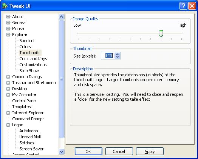Expand the Mouse tree node

[8, 29]
